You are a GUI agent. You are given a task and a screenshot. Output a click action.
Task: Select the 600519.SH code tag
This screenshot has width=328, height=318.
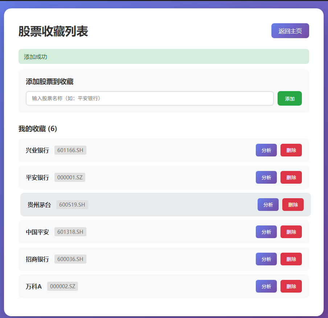(x=72, y=204)
